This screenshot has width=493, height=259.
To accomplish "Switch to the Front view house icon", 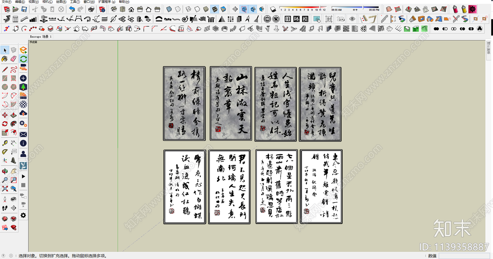I will pos(131,9).
